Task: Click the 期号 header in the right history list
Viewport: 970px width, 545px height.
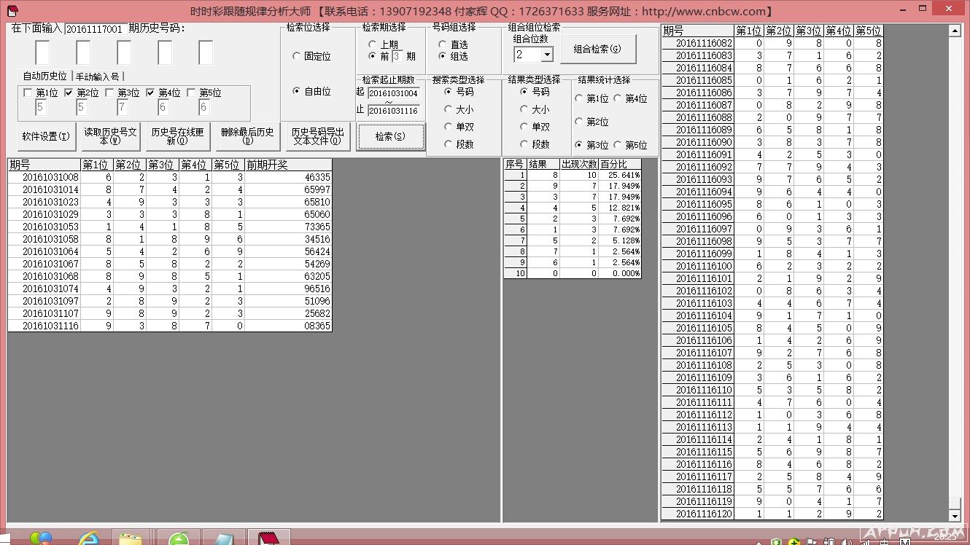Action: pos(698,31)
